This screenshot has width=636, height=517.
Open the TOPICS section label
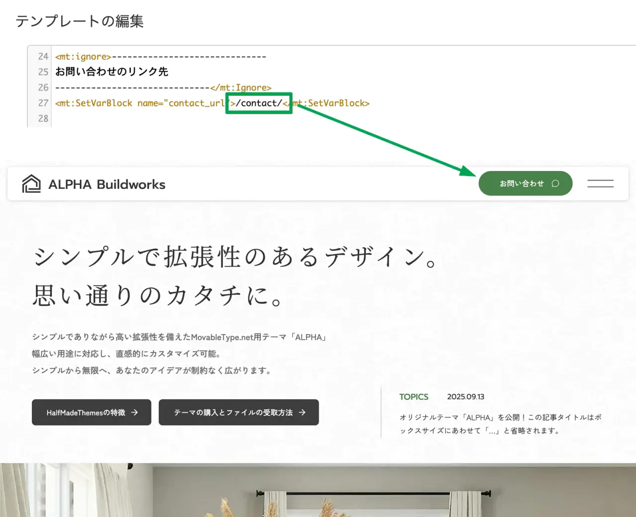point(413,397)
